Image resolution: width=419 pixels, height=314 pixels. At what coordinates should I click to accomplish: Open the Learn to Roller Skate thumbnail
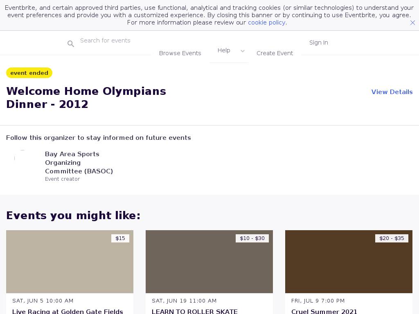tap(209, 262)
